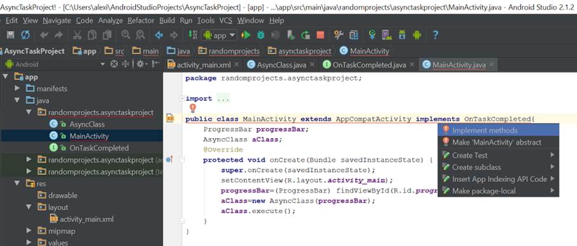
Task: Select activity_main.xml in project tree
Action: pyautogui.click(x=86, y=219)
